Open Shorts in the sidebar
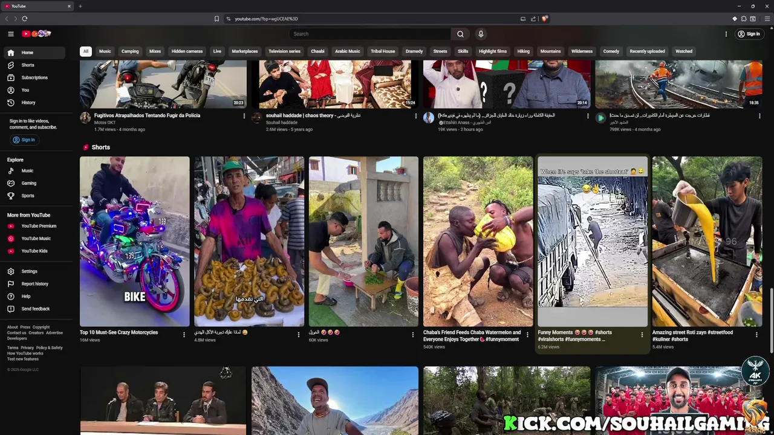 (34, 65)
